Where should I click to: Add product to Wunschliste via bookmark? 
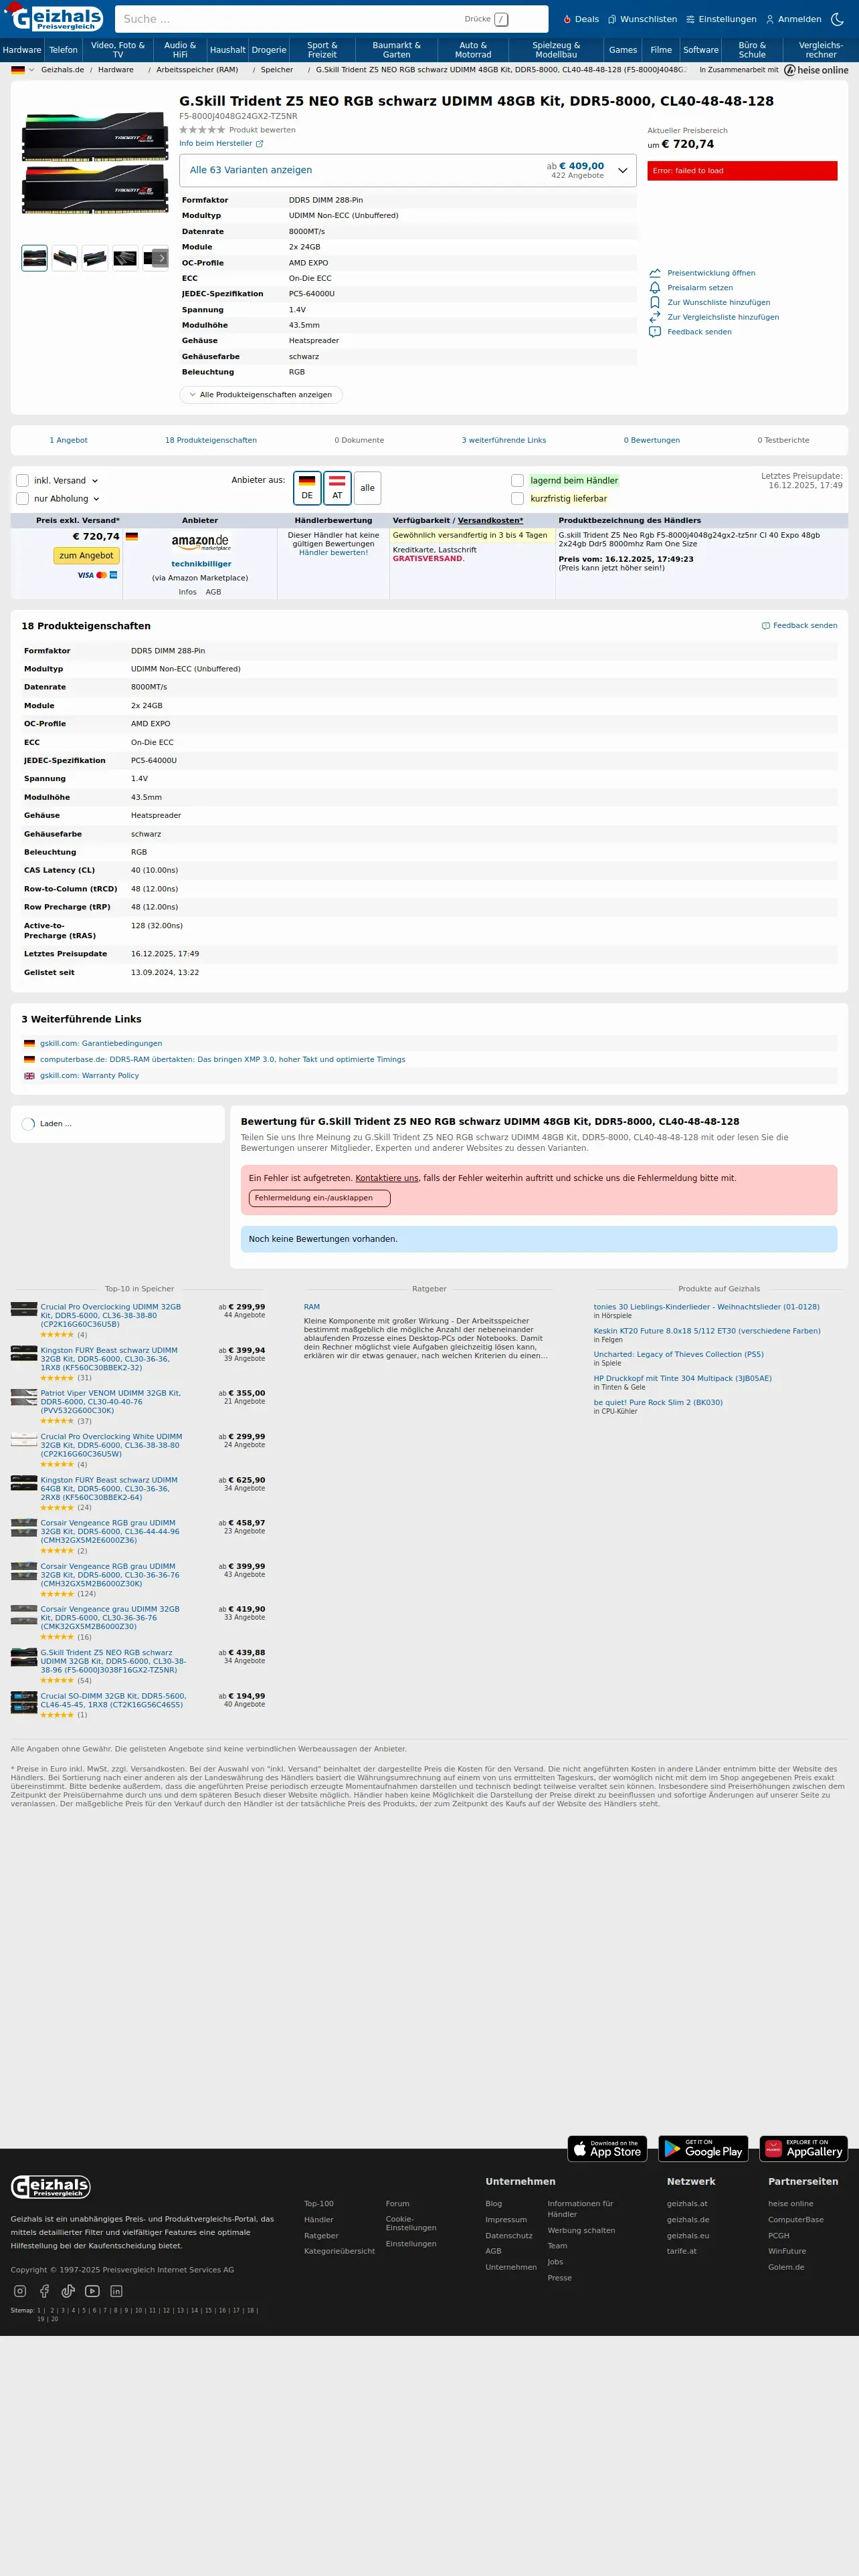(709, 302)
